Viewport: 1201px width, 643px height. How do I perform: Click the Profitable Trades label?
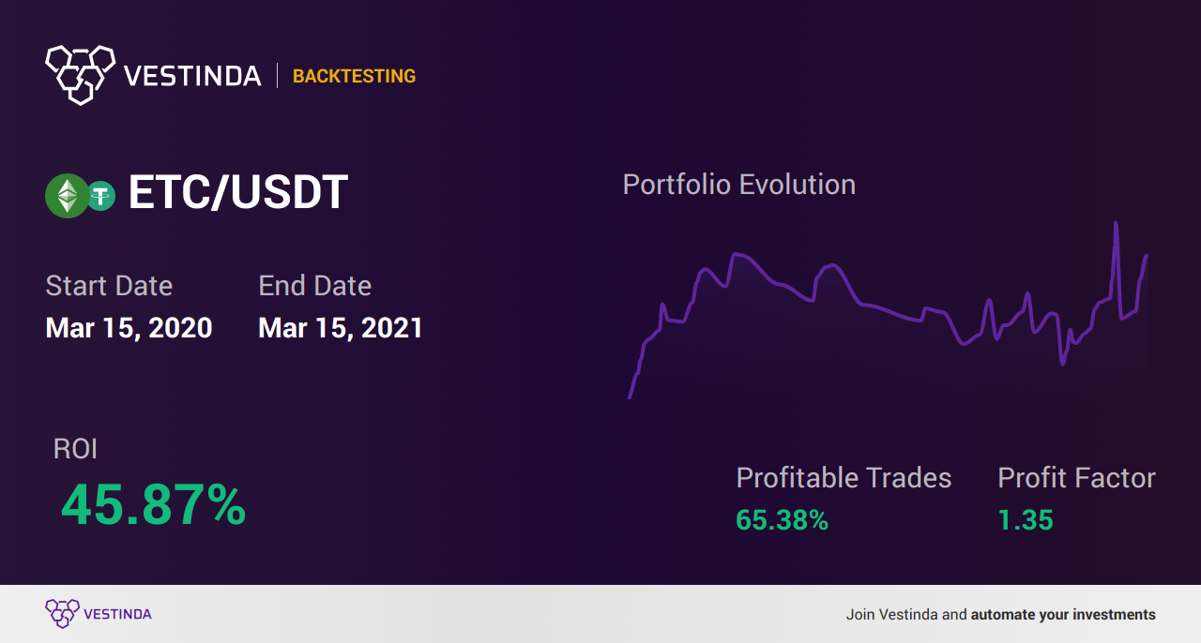point(844,478)
